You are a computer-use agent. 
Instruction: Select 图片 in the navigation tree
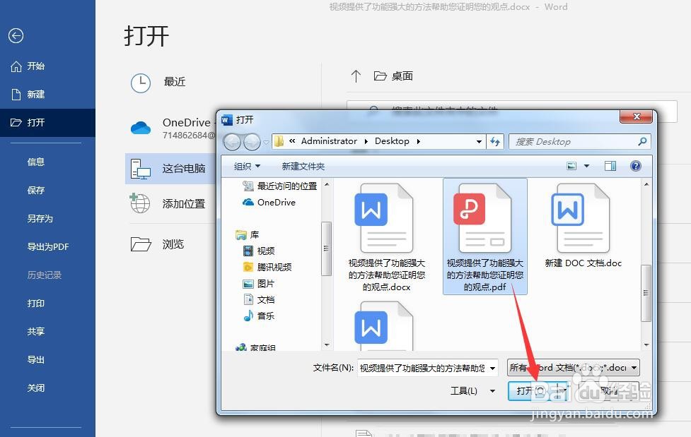pyautogui.click(x=266, y=282)
